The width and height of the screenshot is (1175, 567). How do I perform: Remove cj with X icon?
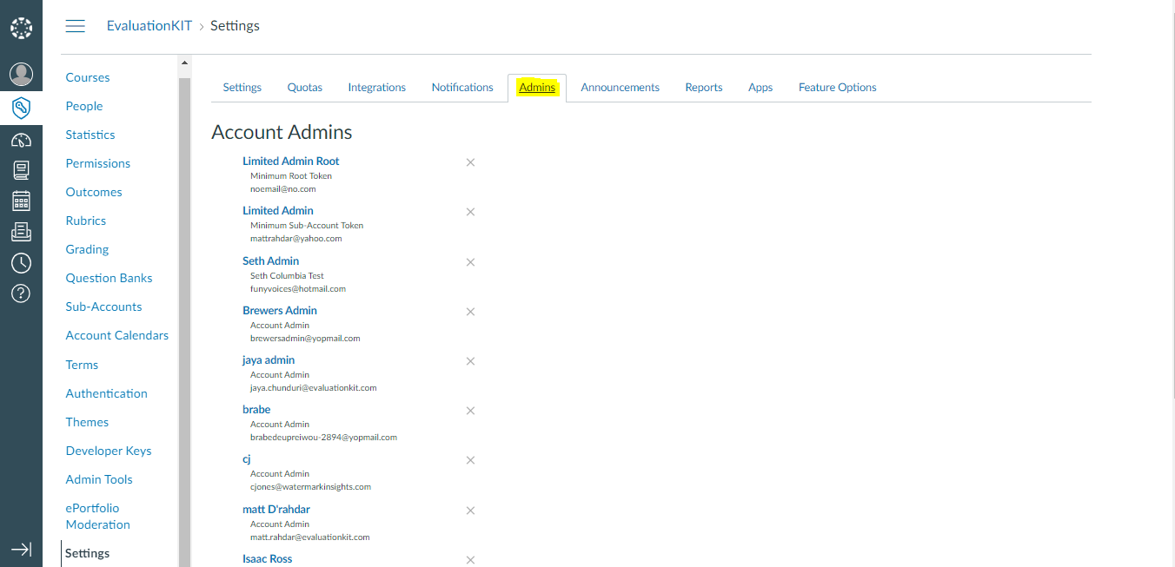click(470, 460)
